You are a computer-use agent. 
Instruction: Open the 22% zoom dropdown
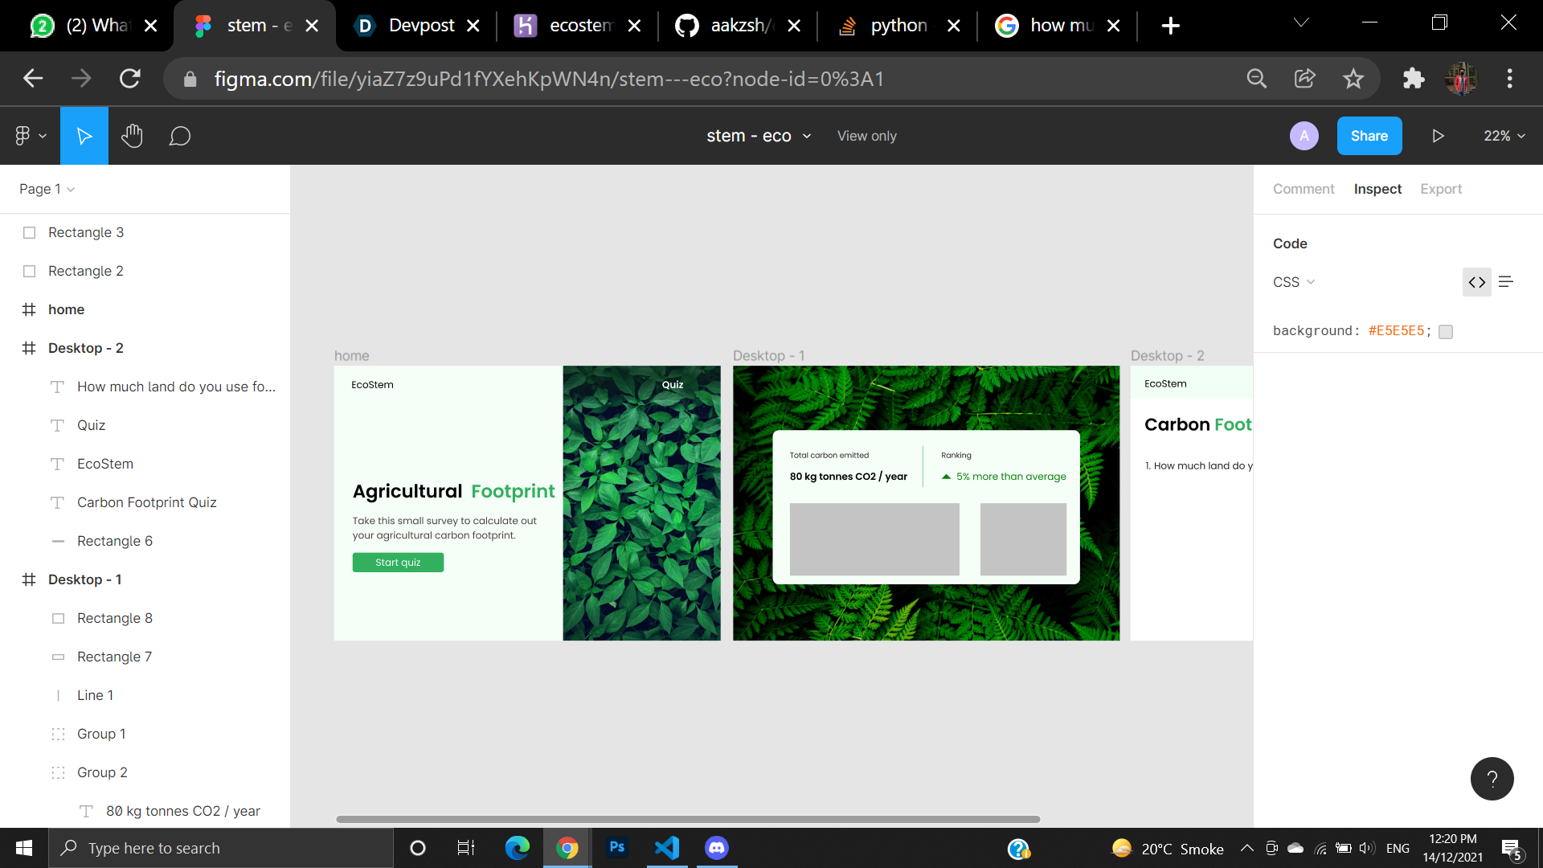[x=1504, y=136]
